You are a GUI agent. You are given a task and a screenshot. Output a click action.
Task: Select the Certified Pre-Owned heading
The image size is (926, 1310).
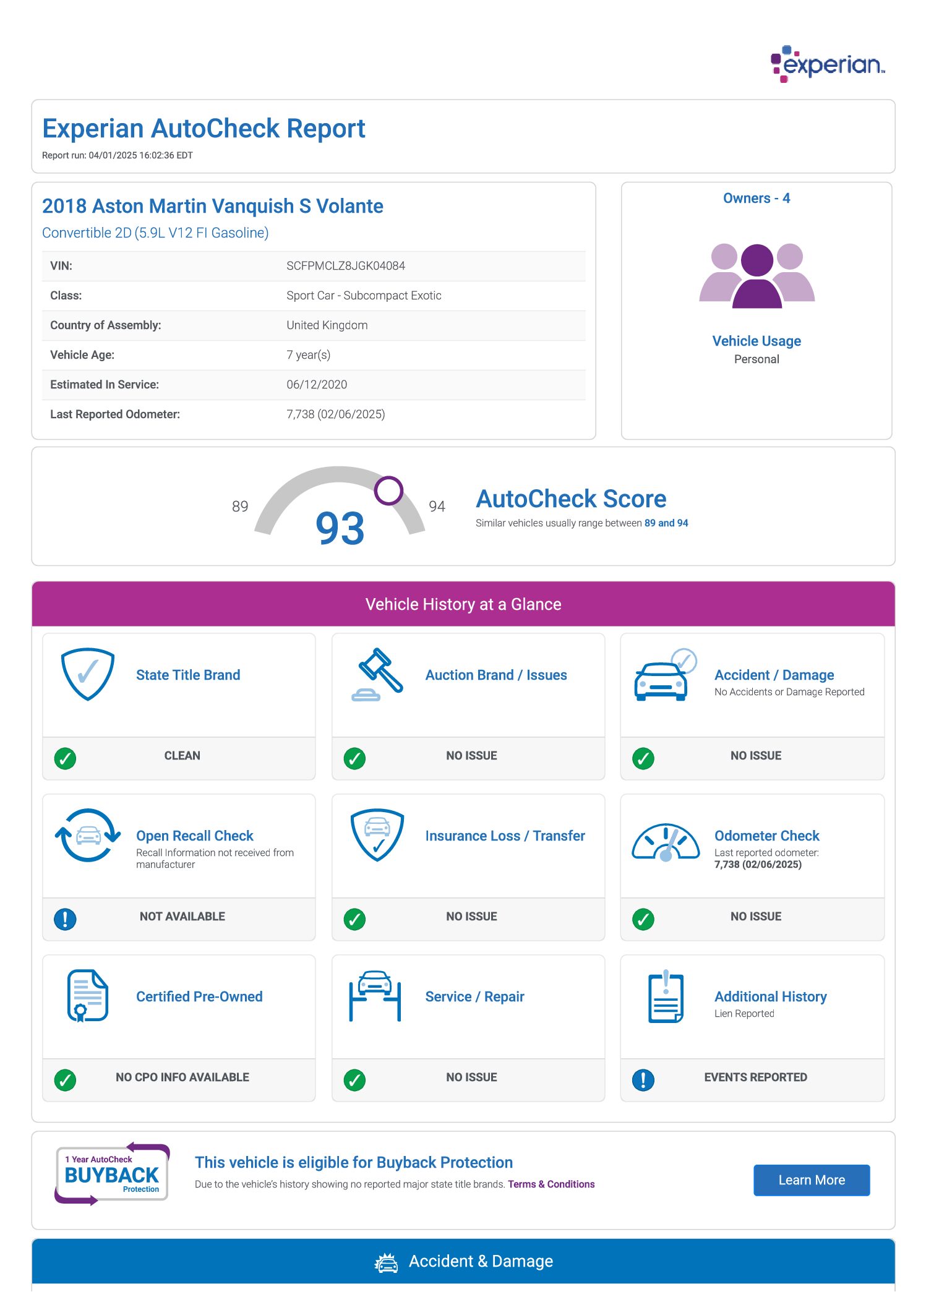(x=199, y=996)
